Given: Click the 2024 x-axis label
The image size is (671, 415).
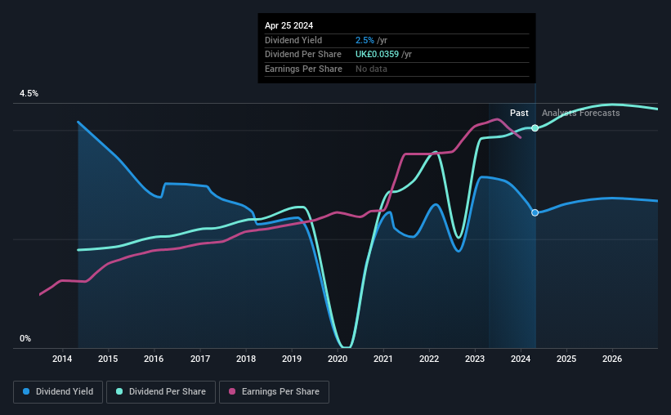Looking at the screenshot, I should [521, 359].
